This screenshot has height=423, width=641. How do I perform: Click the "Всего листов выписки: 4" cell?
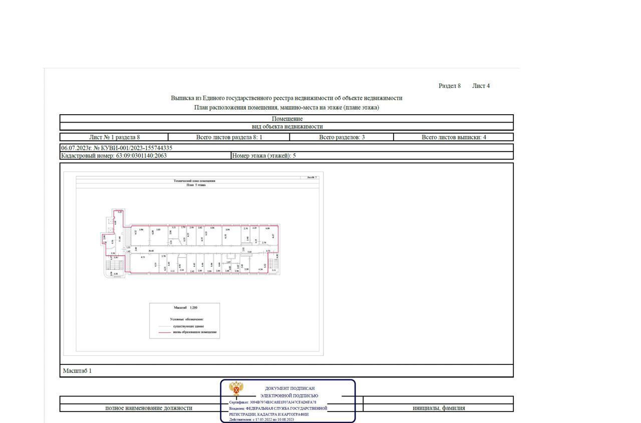[x=454, y=137]
